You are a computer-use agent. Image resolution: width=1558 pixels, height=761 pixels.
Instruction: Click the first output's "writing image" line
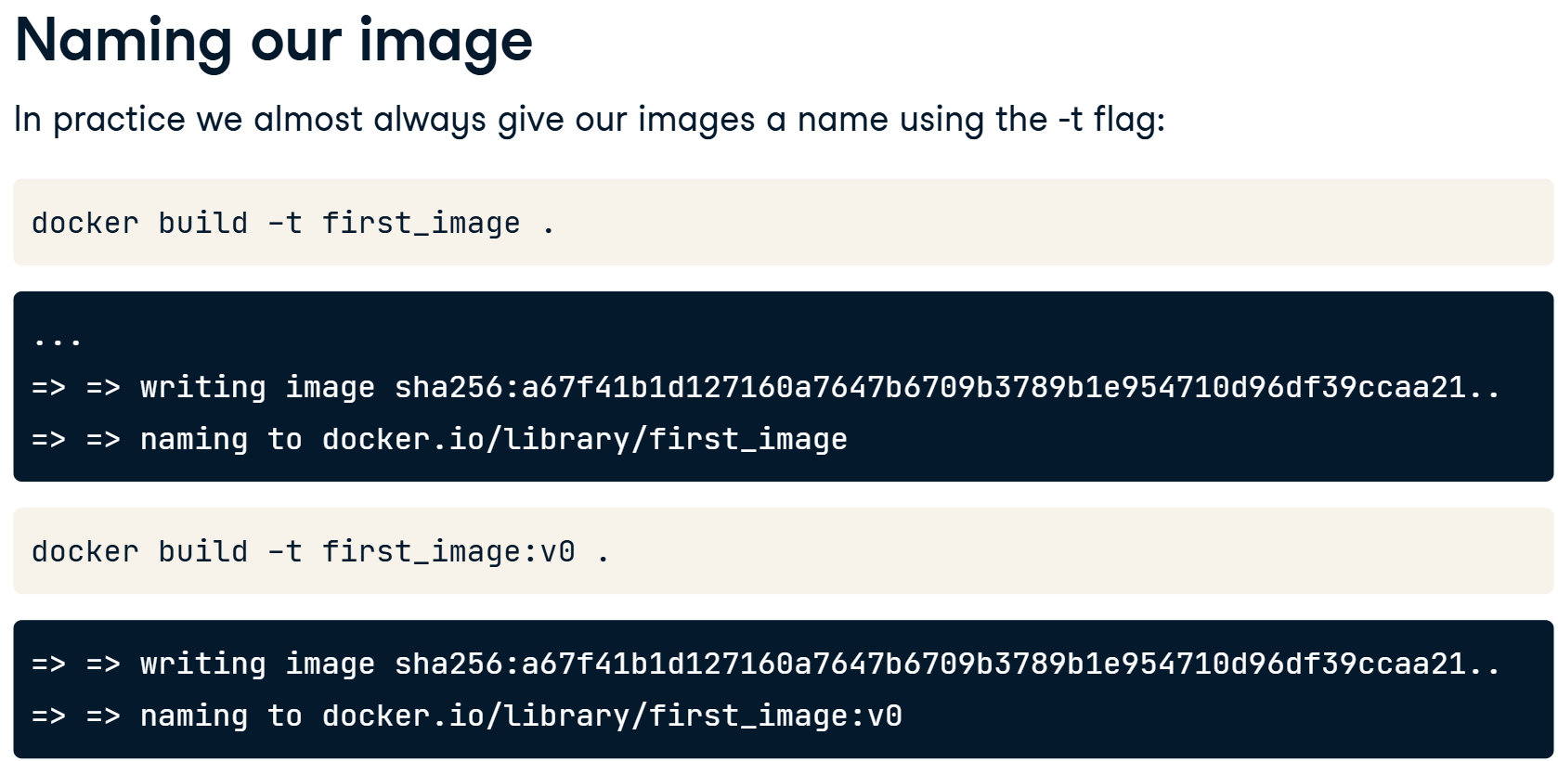766,387
